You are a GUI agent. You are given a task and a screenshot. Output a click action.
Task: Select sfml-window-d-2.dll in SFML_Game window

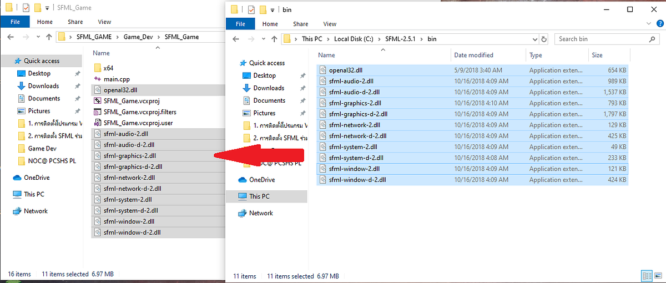158,233
